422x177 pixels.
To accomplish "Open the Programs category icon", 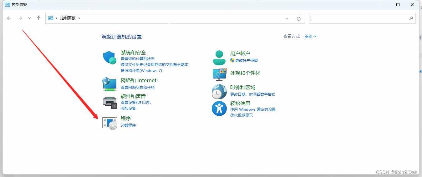I will point(110,124).
